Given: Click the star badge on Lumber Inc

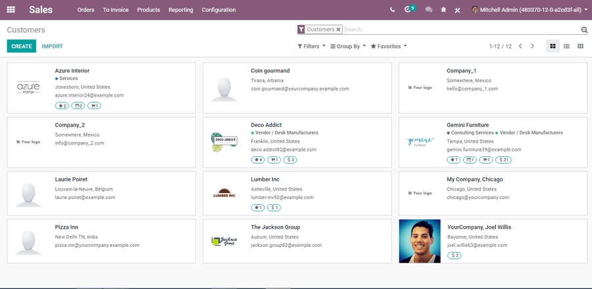Looking at the screenshot, I should (x=258, y=208).
